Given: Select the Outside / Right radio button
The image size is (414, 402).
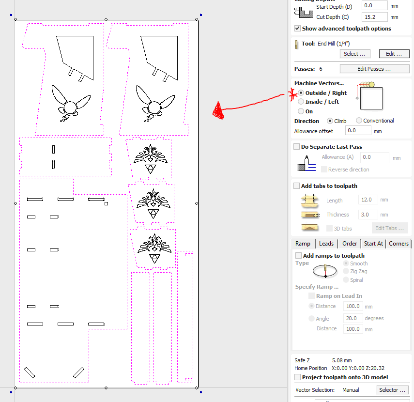Looking at the screenshot, I should coord(301,93).
